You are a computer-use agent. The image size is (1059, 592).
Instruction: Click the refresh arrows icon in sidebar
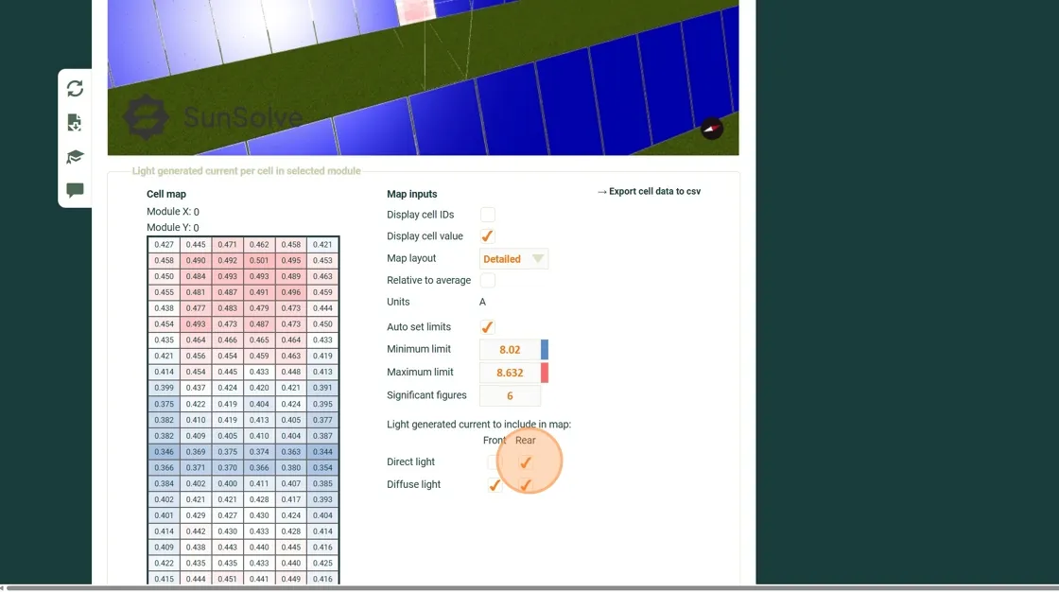click(x=75, y=88)
